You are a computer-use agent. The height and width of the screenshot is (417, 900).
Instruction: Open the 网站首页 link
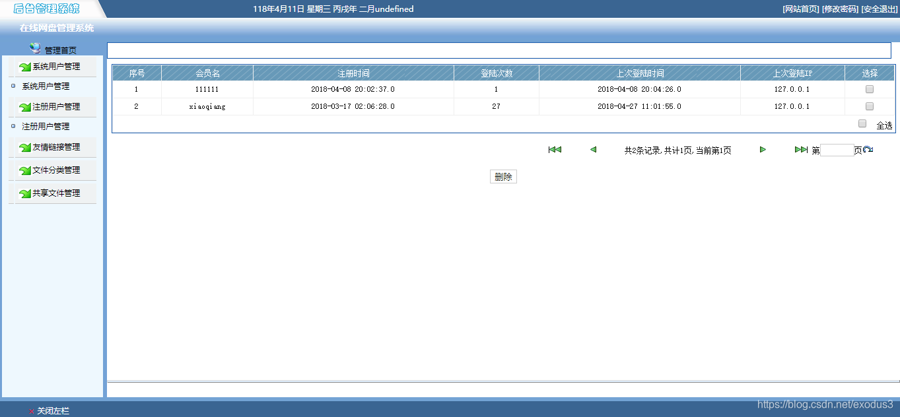point(800,9)
